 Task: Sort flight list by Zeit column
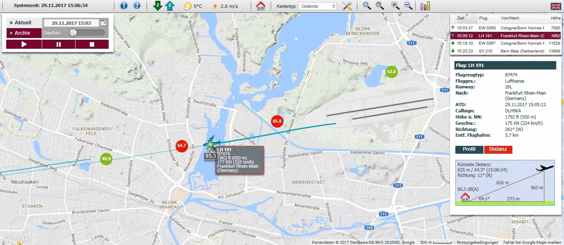click(x=466, y=19)
